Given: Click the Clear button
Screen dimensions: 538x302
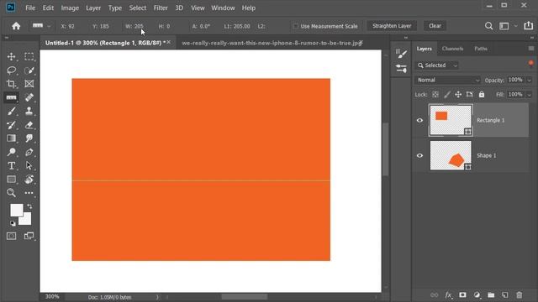Looking at the screenshot, I should pyautogui.click(x=435, y=26).
